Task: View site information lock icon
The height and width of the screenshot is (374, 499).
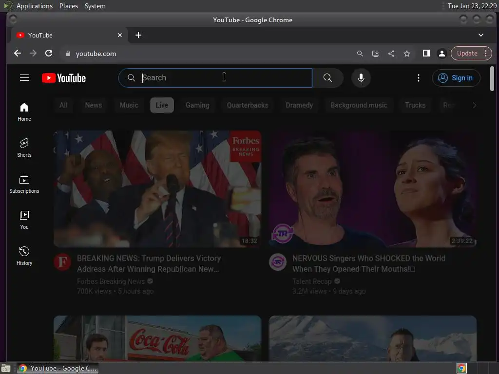Action: [68, 54]
